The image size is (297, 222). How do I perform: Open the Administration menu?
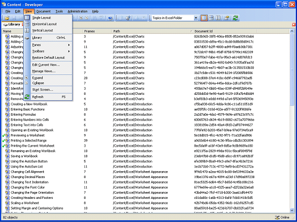click(77, 11)
